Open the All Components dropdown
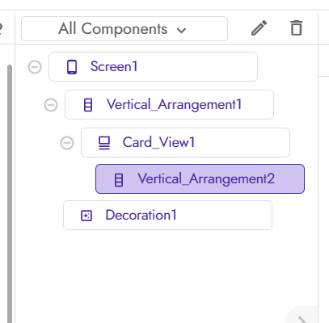The width and height of the screenshot is (329, 323). [124, 29]
